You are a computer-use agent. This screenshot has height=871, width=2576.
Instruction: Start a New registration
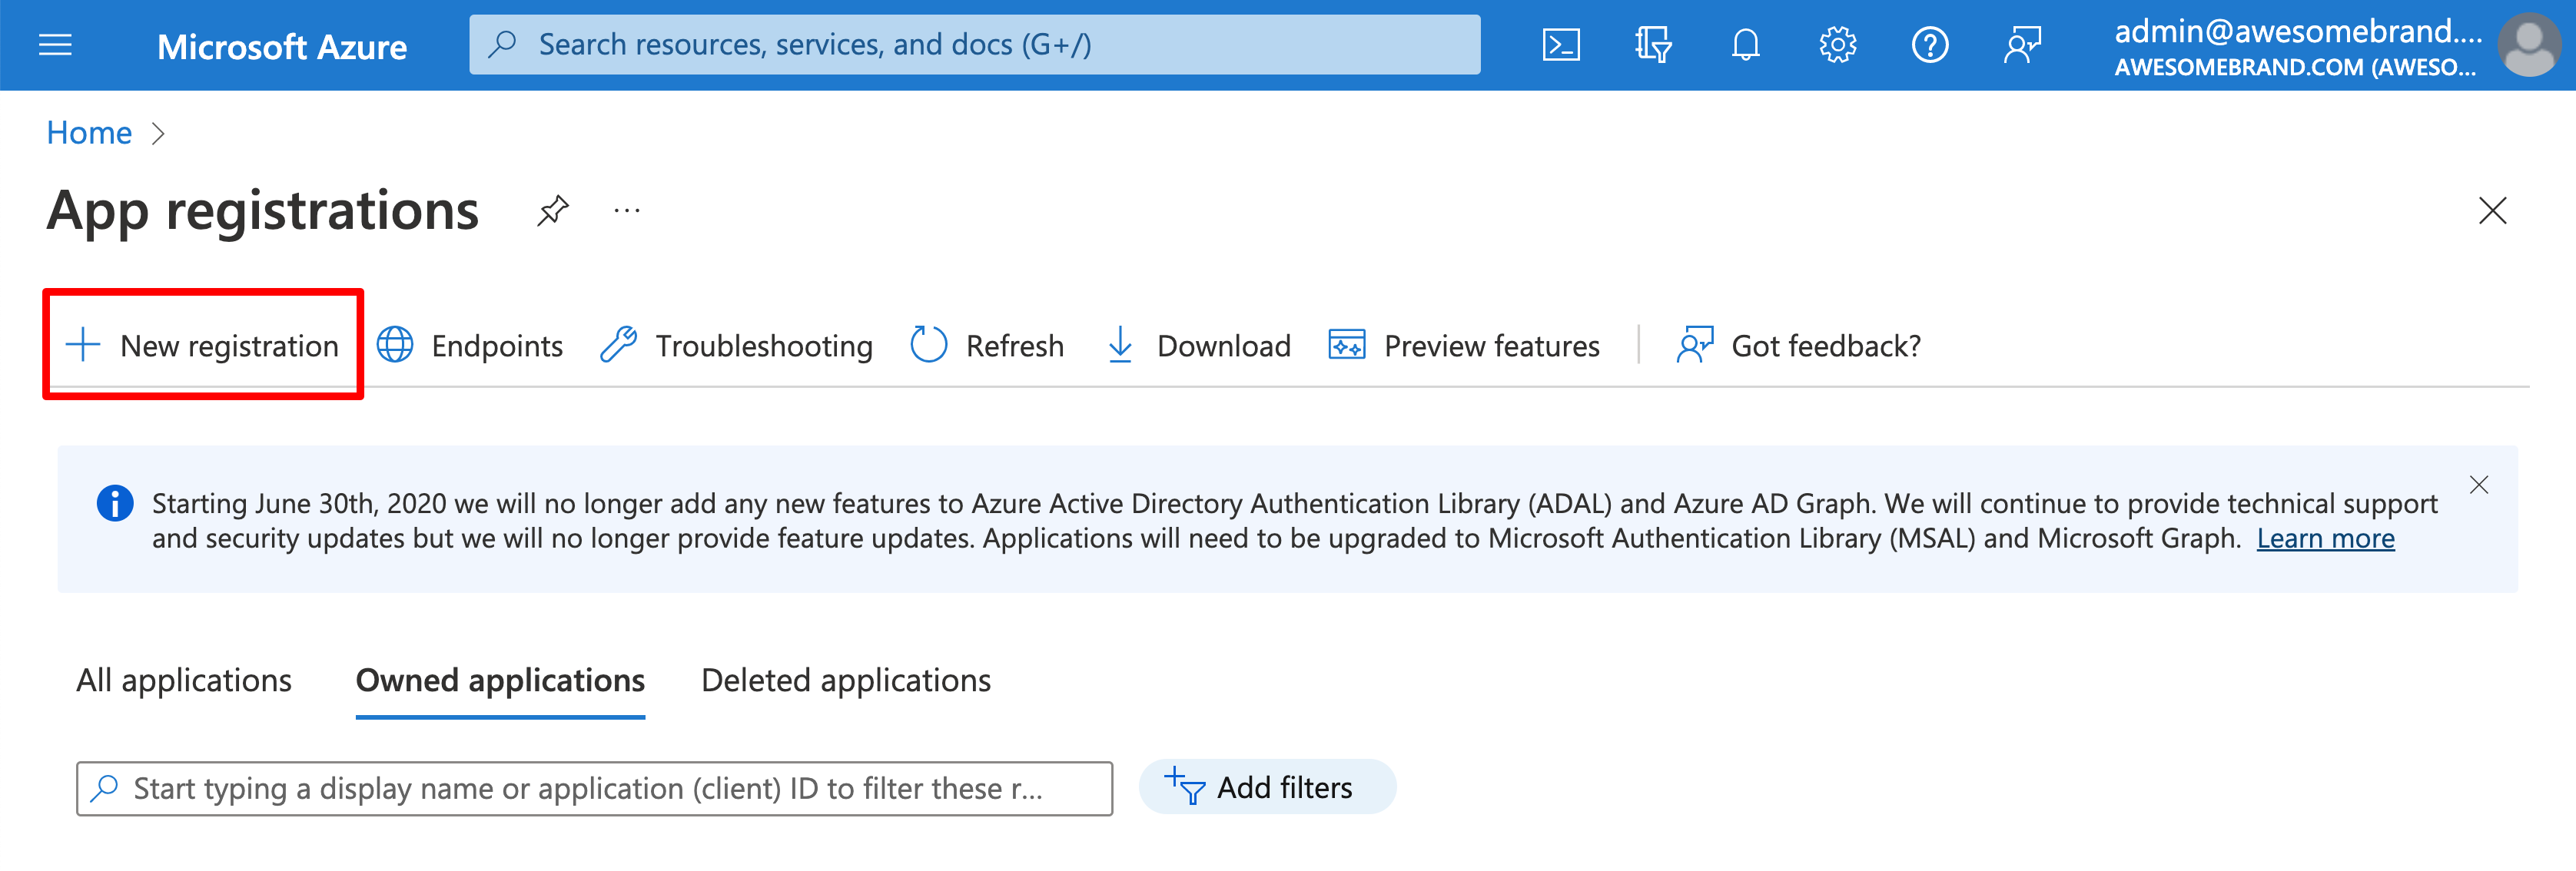pos(203,346)
